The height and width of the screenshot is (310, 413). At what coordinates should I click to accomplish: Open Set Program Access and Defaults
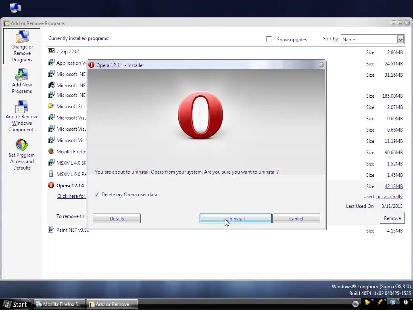[22, 155]
